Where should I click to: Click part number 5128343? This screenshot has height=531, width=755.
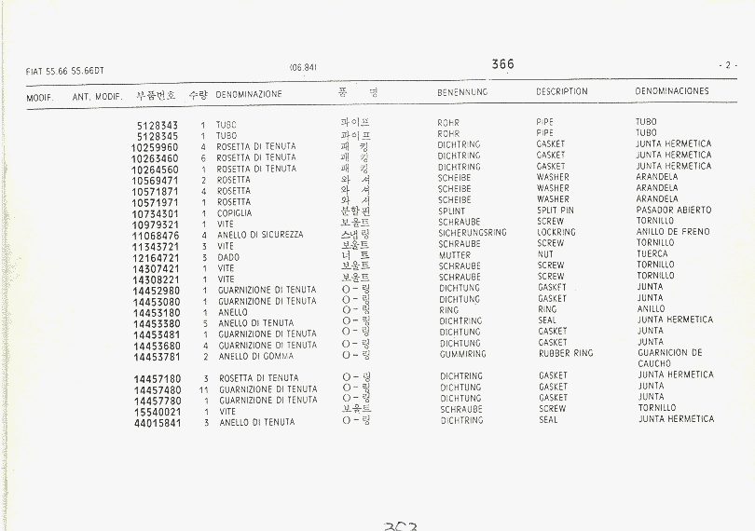pyautogui.click(x=158, y=125)
